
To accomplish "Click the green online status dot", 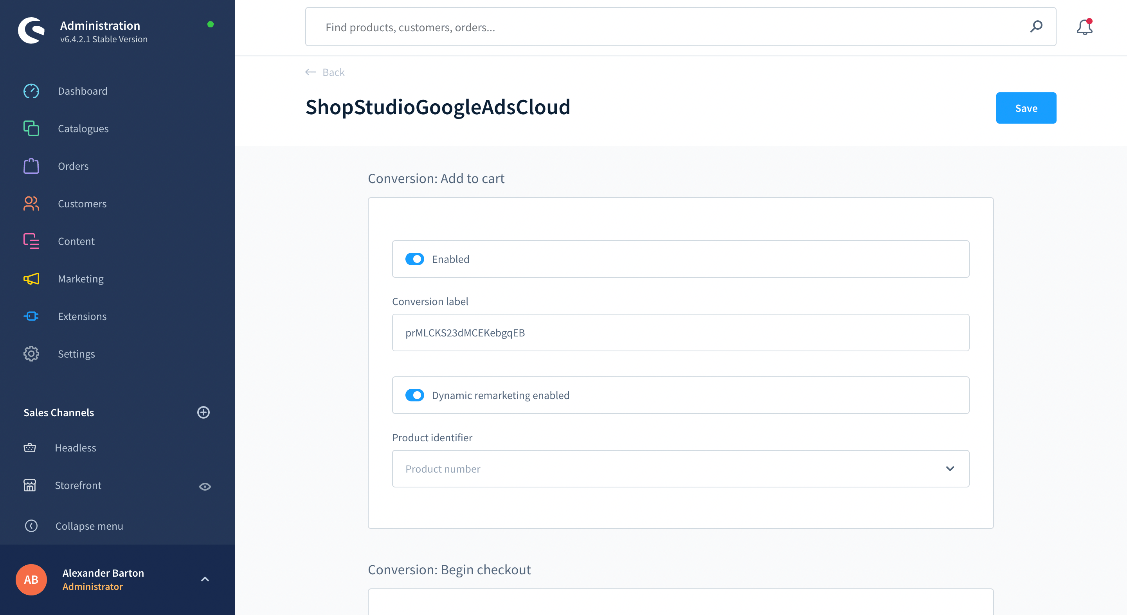I will pos(211,25).
